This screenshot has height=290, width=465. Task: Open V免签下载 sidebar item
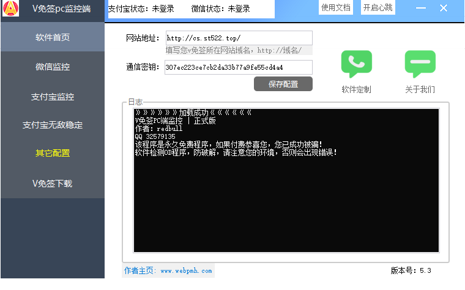pos(53,184)
